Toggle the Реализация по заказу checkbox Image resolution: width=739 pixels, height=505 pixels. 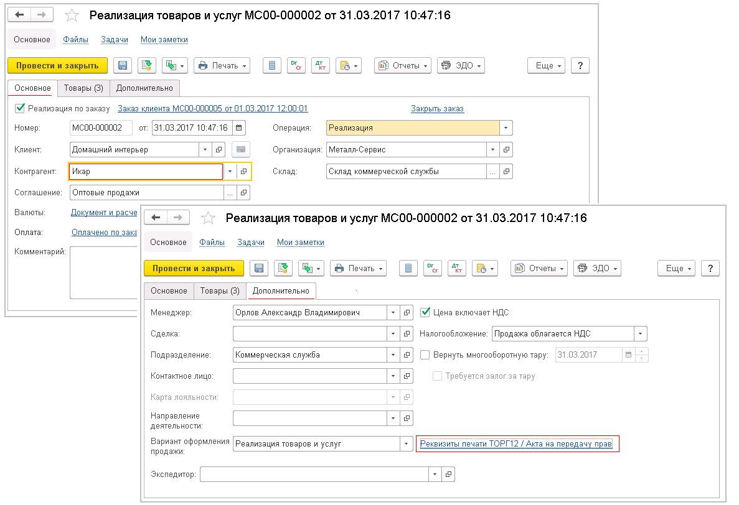coord(21,108)
